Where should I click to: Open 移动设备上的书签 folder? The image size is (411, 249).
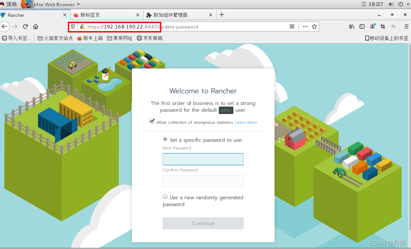[387, 38]
